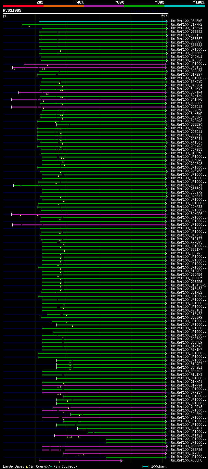Viewport: 208px width, 469px height.
Task: Select UniRef100_B3S1X7 hit
Action: tap(187, 249)
